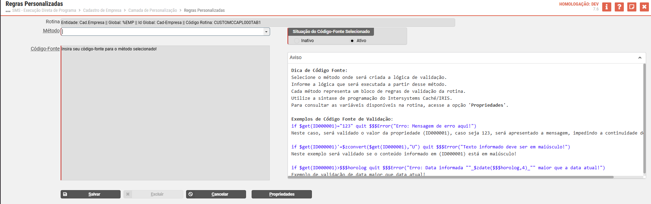Go to Cadastro de Empresa breadcrumb
This screenshot has width=651, height=204.
click(102, 10)
